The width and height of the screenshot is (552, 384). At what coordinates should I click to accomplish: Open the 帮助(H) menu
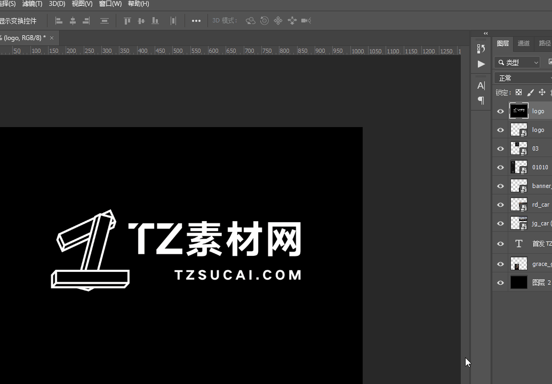click(138, 4)
